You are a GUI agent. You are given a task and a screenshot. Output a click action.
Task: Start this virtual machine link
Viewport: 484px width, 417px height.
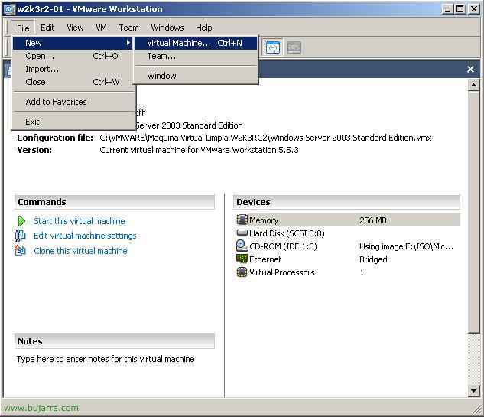click(80, 221)
